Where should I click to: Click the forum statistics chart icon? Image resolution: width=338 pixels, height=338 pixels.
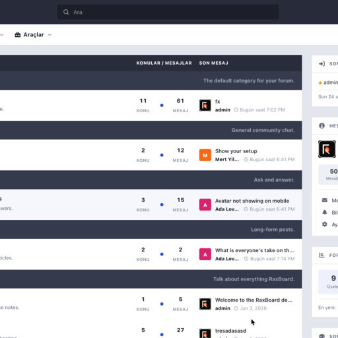(321, 255)
